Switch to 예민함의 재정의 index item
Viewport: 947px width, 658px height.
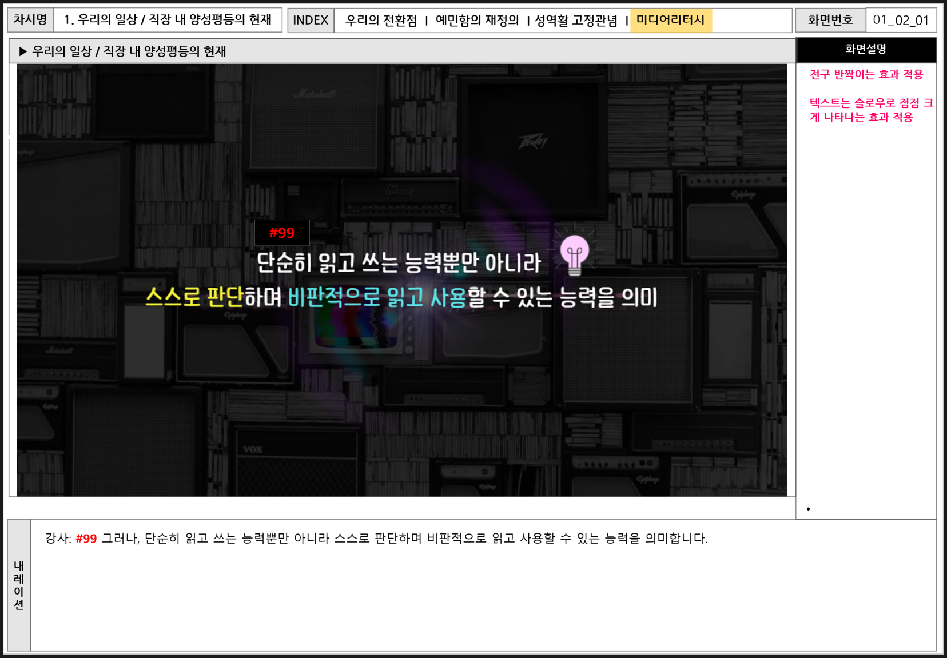477,21
